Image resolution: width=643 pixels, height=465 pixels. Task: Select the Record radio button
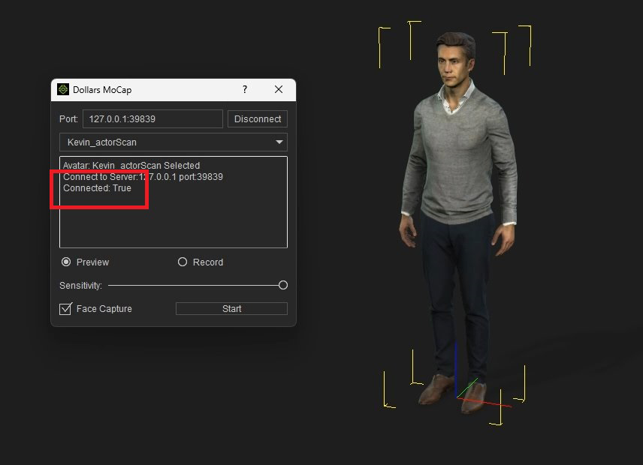[183, 262]
